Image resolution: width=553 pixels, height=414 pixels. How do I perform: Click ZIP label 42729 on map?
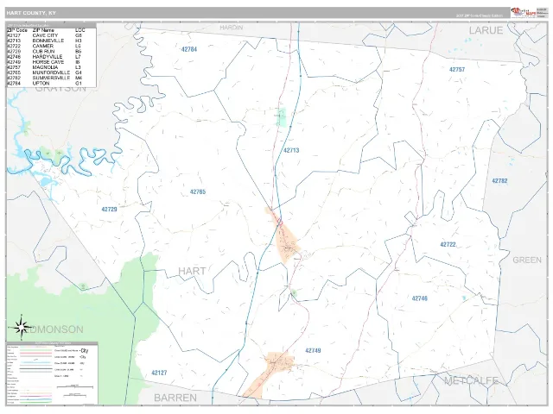pyautogui.click(x=109, y=209)
